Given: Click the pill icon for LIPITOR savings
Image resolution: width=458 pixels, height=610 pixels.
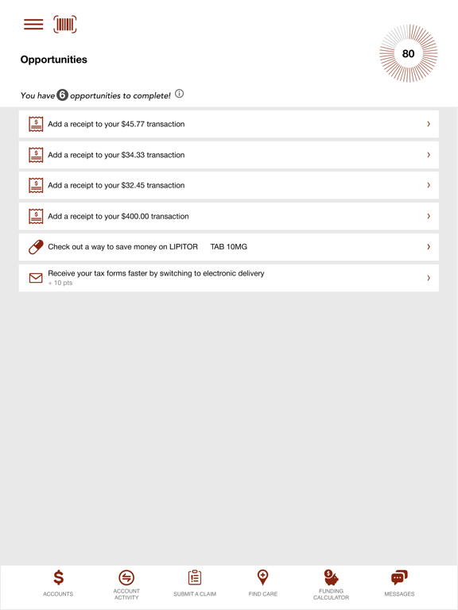Looking at the screenshot, I should point(36,247).
